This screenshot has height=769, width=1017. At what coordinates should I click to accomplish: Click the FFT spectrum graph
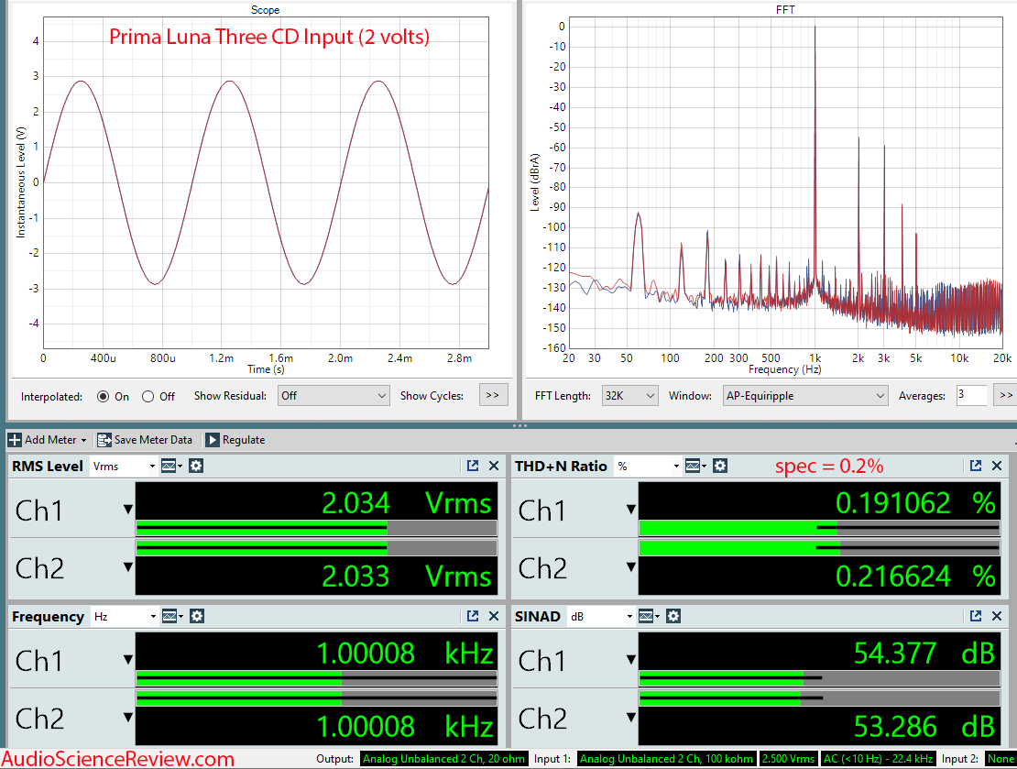tap(785, 182)
